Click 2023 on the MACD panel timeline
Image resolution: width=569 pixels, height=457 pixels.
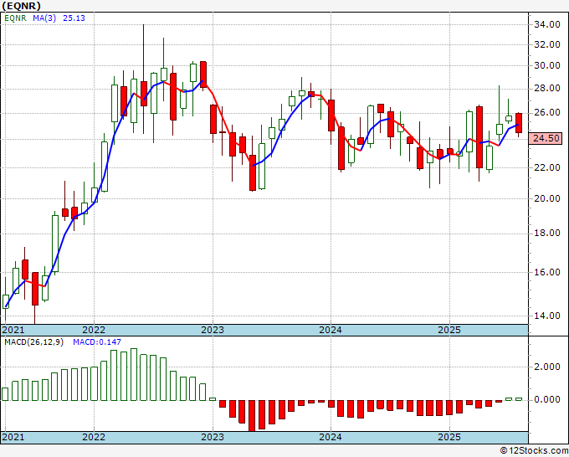coord(213,437)
